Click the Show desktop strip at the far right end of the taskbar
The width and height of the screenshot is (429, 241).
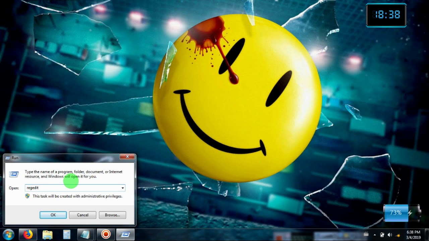coord(426,235)
